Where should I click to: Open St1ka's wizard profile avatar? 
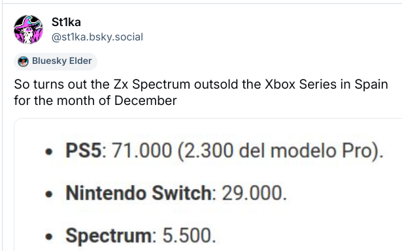point(28,29)
